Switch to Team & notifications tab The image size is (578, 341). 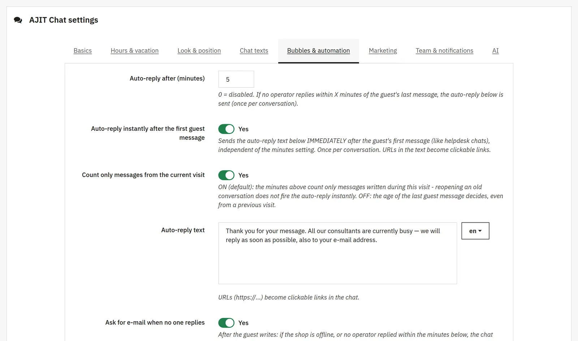[x=444, y=51]
